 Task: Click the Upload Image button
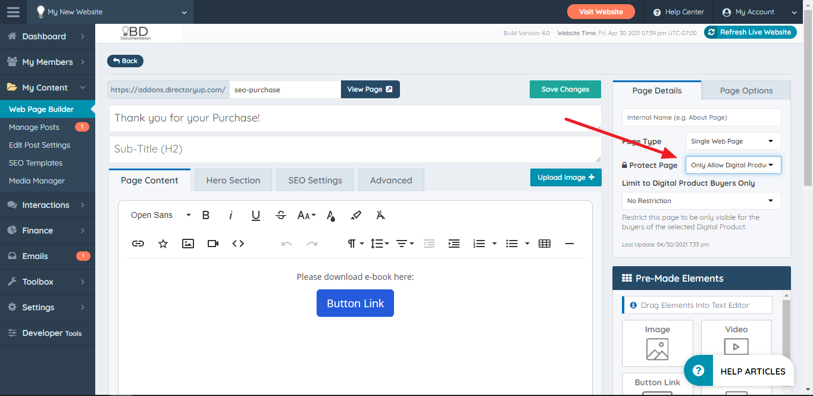click(566, 177)
